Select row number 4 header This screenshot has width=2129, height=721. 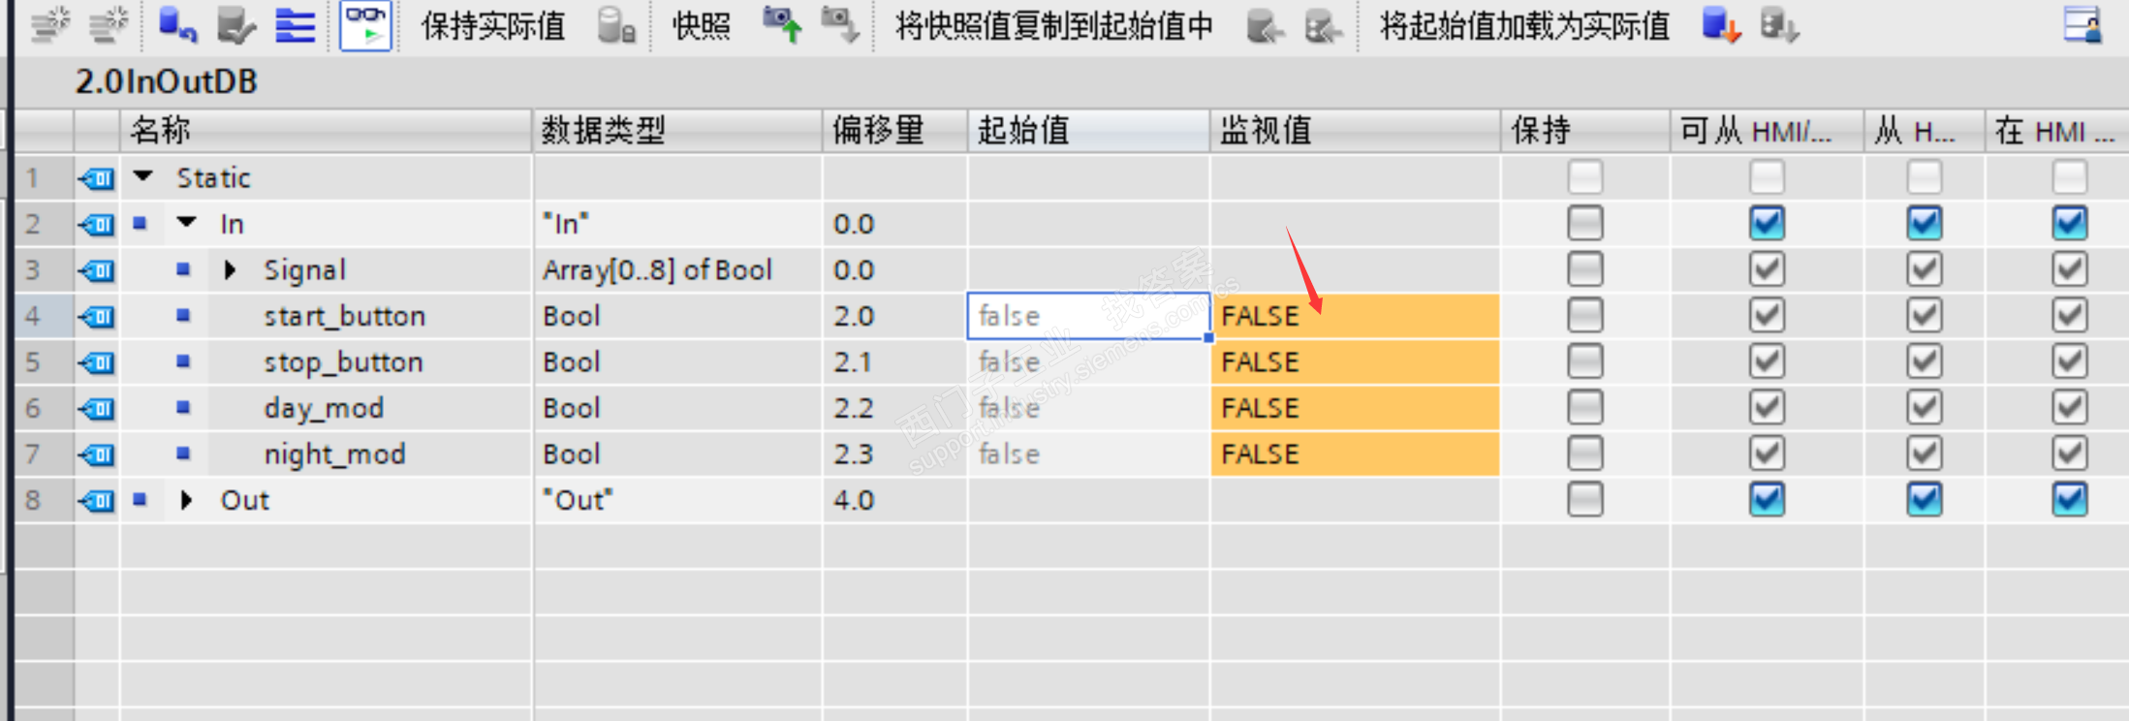pyautogui.click(x=44, y=316)
